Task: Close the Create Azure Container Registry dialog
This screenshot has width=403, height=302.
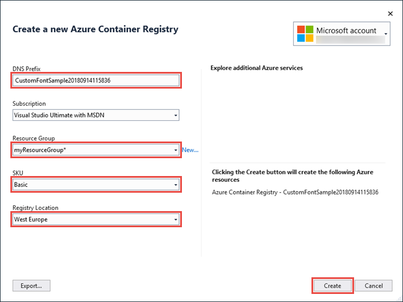Action: pos(390,14)
